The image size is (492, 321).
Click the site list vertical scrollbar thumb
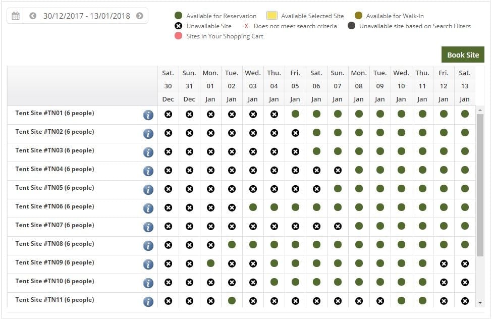pos(480,185)
